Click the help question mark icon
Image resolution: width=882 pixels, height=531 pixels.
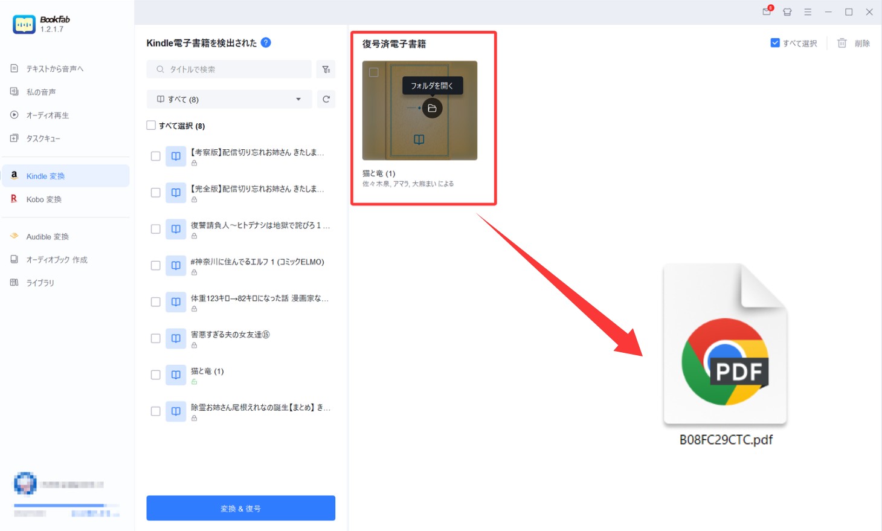coord(266,42)
